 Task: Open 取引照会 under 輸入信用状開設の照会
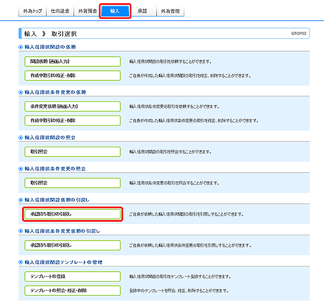tap(72, 152)
